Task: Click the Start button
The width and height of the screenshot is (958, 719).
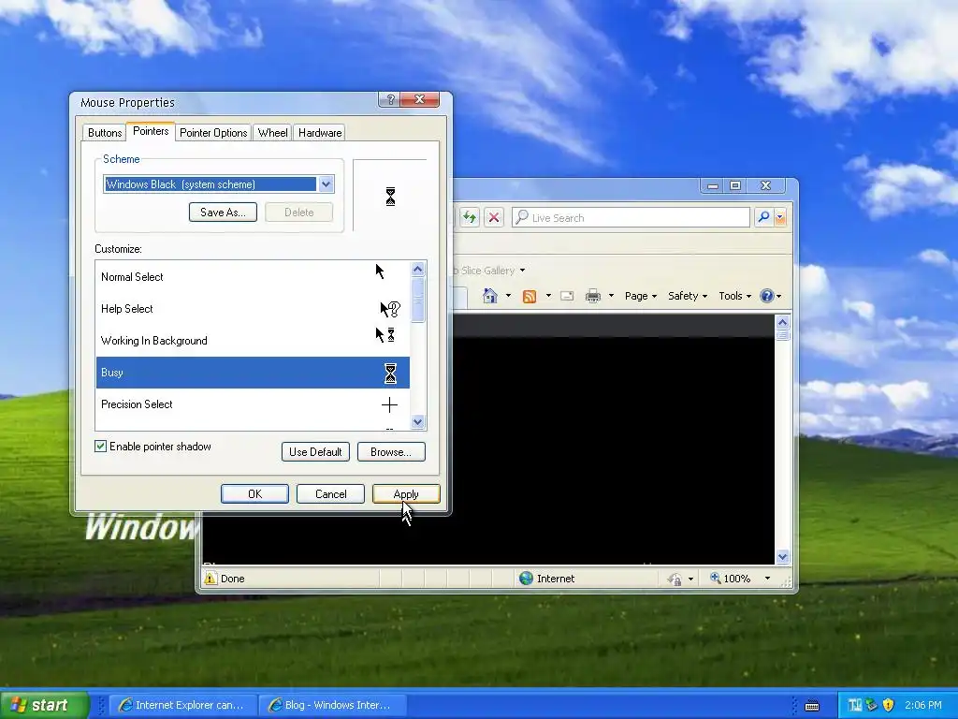Action: (x=44, y=705)
